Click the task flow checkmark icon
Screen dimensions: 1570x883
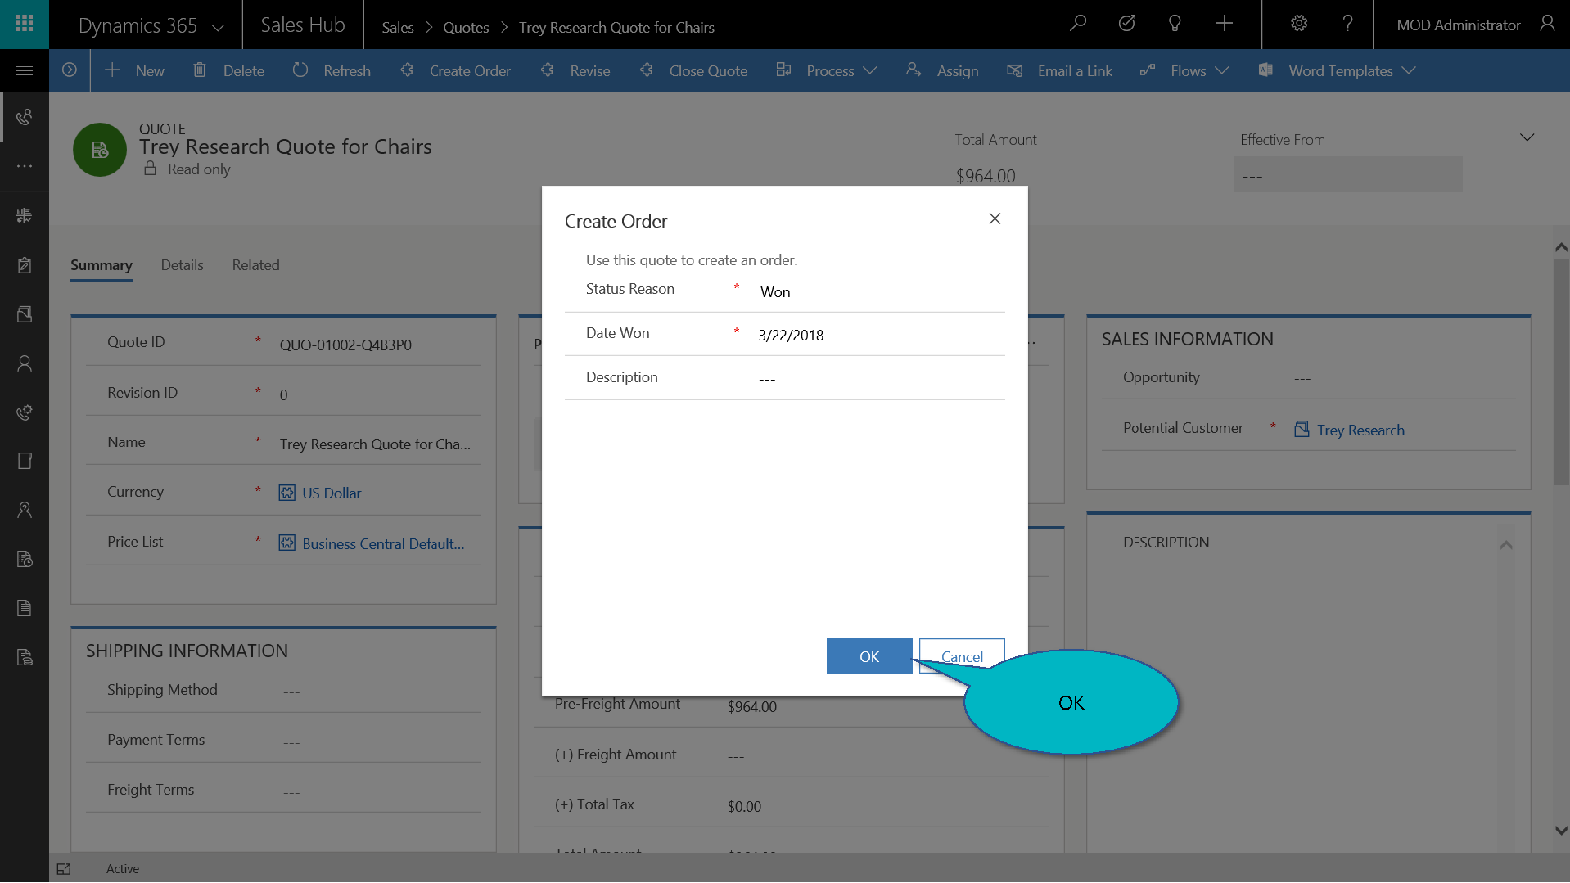(x=1126, y=24)
